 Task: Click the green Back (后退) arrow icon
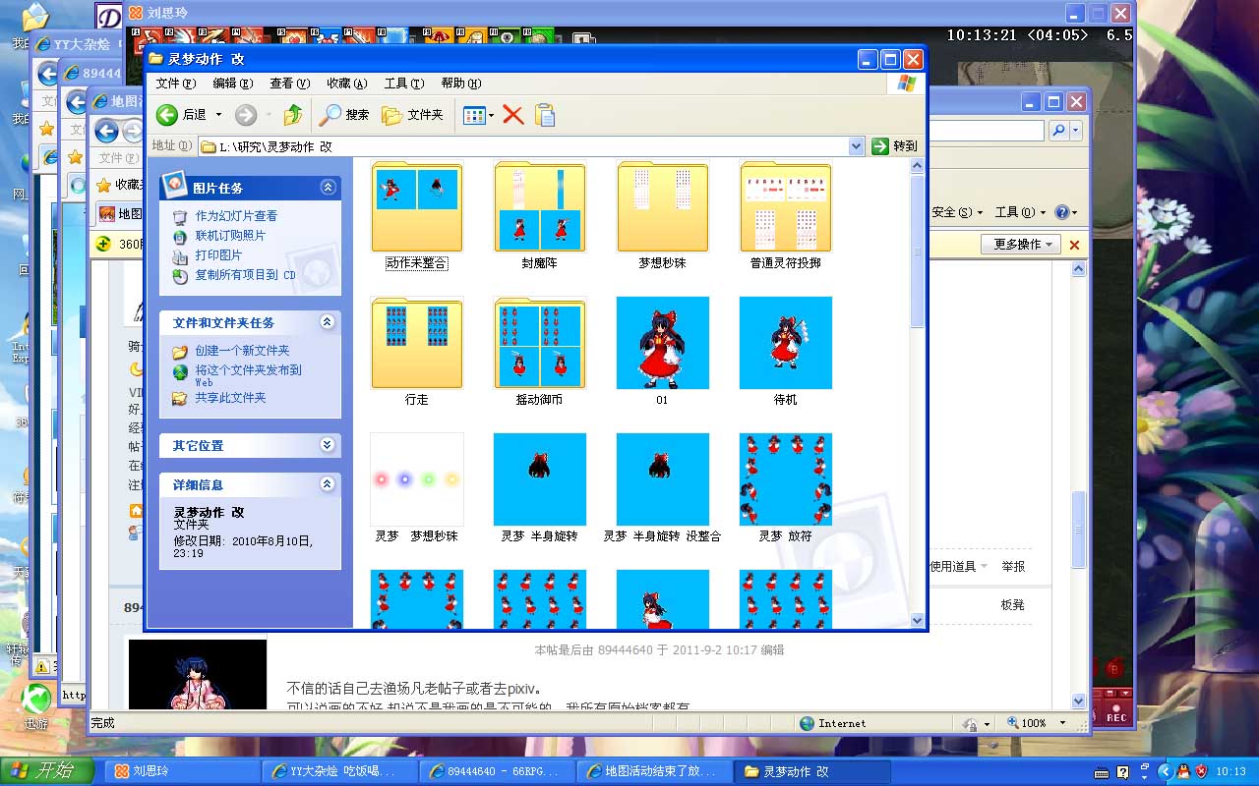[167, 115]
